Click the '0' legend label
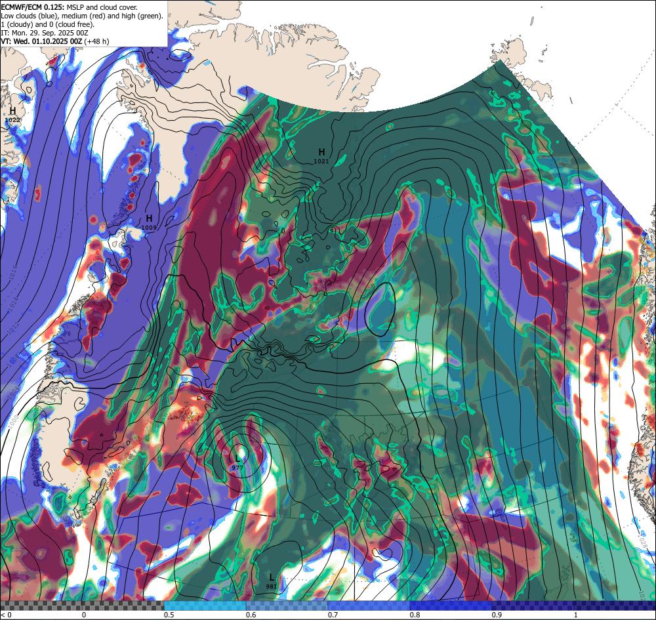 pyautogui.click(x=84, y=615)
